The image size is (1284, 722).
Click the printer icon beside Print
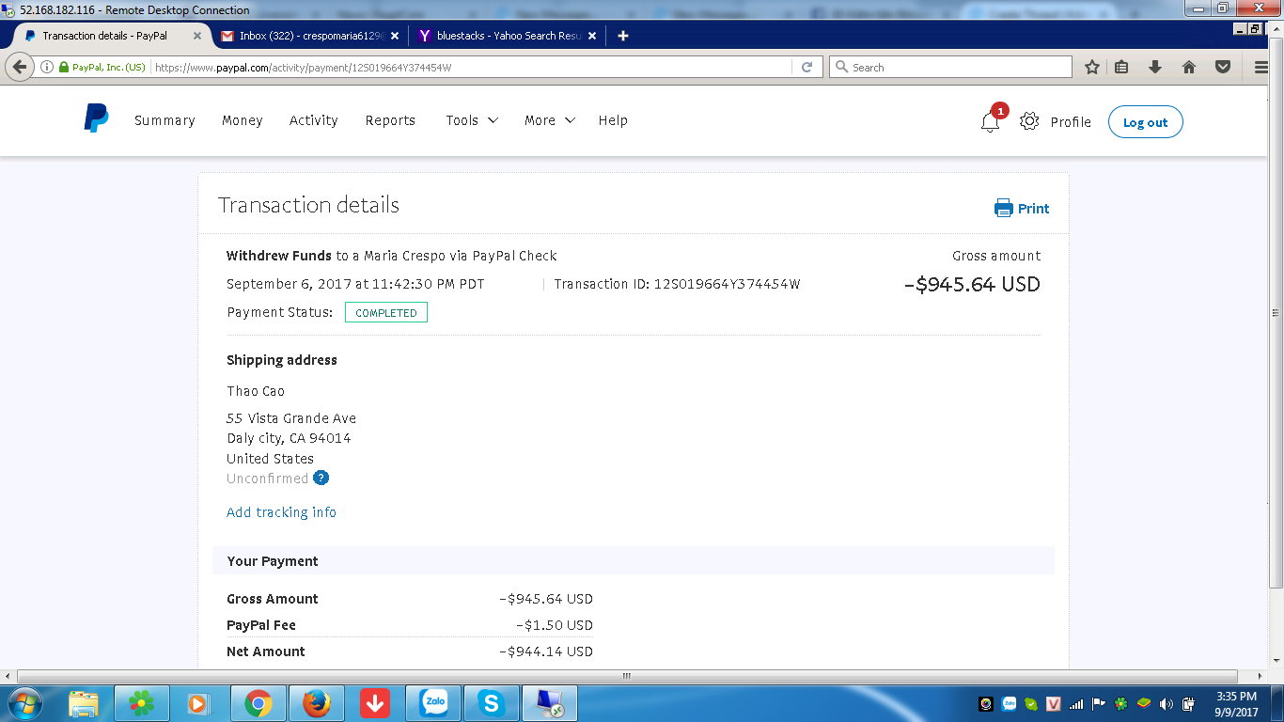[1004, 209]
